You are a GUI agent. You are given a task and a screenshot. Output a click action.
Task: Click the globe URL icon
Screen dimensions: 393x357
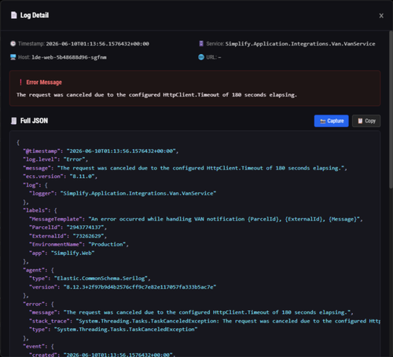pos(201,57)
